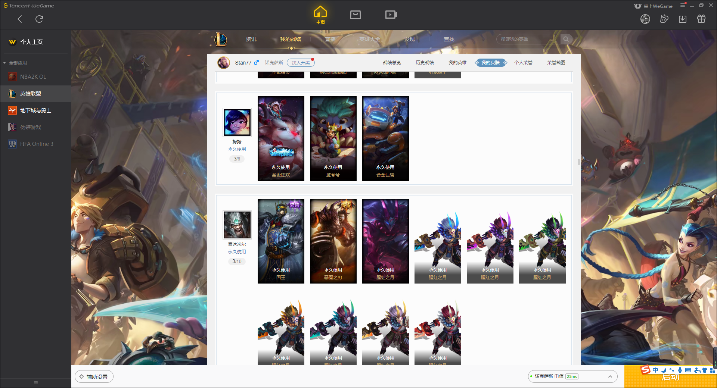Click the back arrow navigation icon
717x388 pixels.
point(20,19)
